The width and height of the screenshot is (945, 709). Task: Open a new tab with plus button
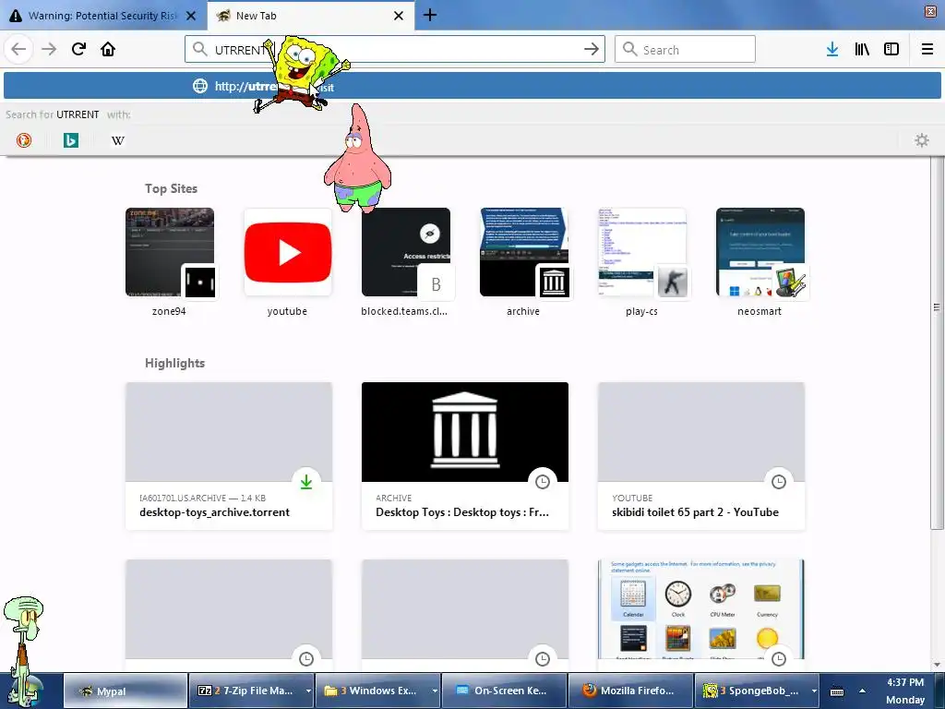click(430, 15)
